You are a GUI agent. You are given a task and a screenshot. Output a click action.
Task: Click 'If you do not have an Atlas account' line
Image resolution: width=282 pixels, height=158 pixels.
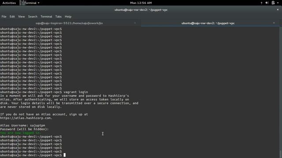tap(44, 114)
